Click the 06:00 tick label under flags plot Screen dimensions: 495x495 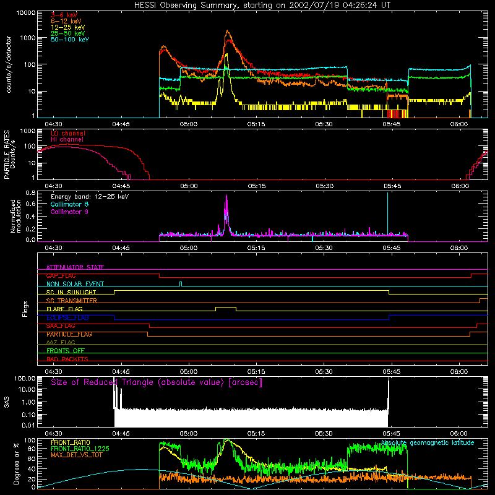458,372
